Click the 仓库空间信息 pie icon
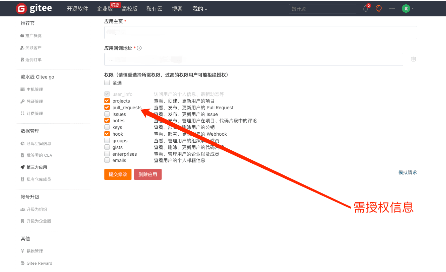 point(22,144)
